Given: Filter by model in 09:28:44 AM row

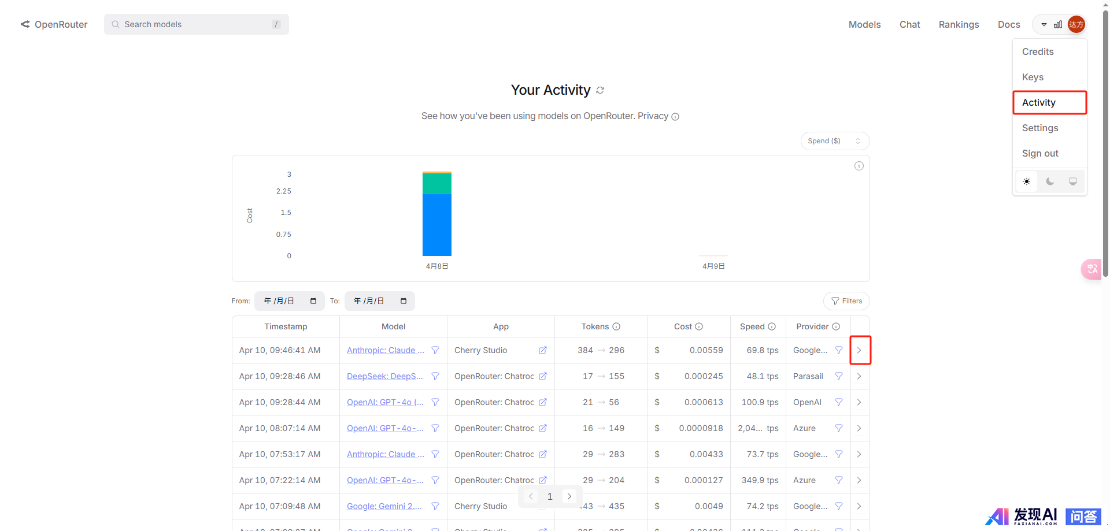Looking at the screenshot, I should tap(435, 402).
